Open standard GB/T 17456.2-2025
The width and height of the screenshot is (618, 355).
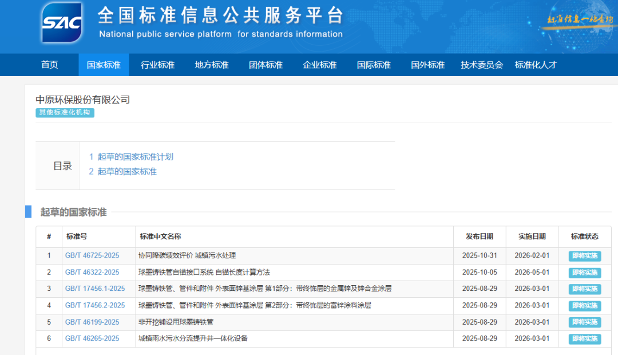95,305
